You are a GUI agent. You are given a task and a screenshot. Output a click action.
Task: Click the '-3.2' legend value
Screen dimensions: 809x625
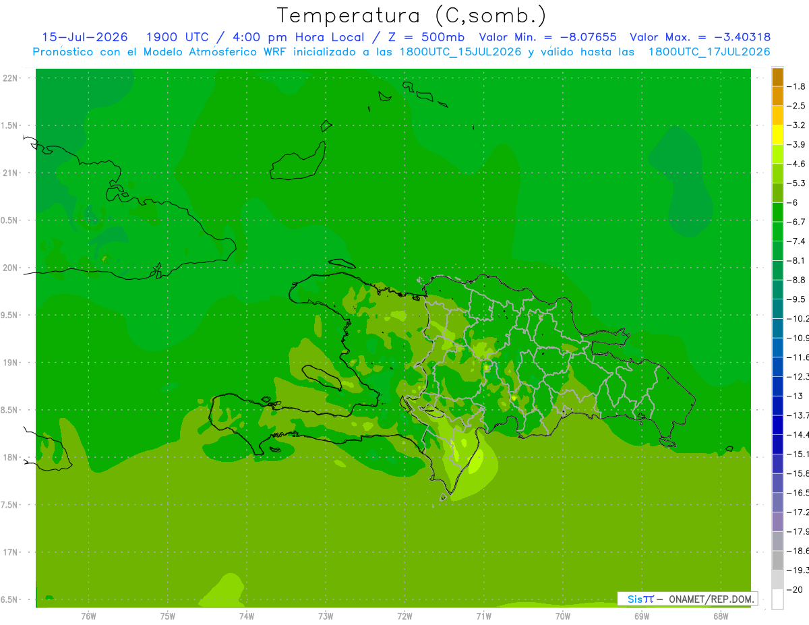pyautogui.click(x=796, y=125)
